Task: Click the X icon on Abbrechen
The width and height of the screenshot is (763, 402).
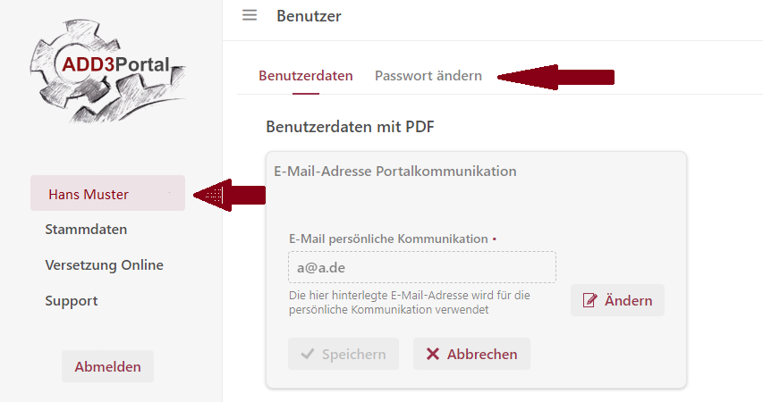Action: click(433, 354)
